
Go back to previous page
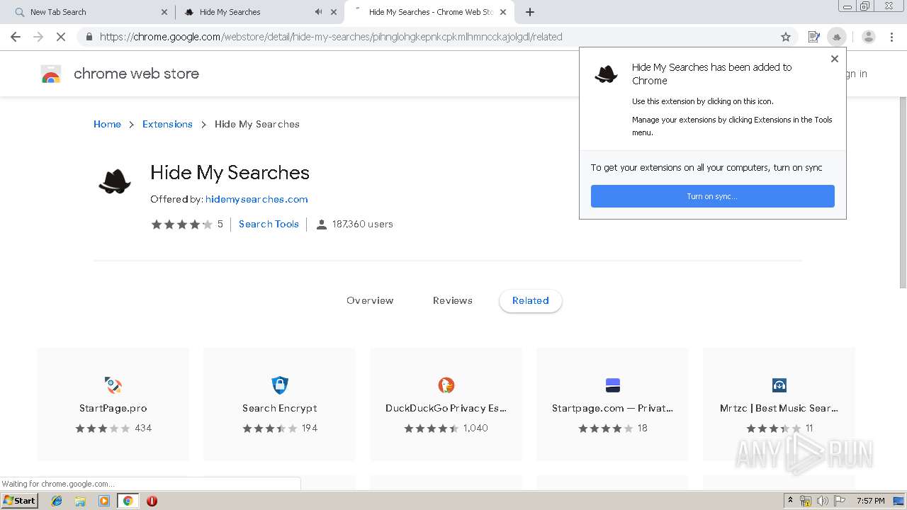16,37
